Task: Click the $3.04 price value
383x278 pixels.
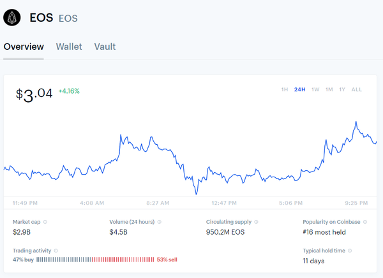Action: coord(34,94)
